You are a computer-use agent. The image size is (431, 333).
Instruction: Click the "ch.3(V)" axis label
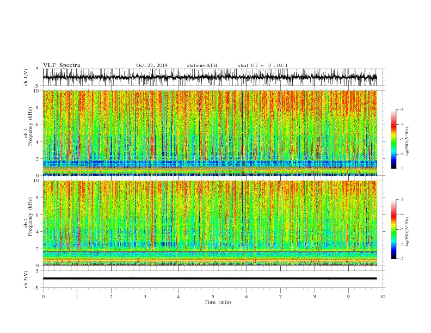26,279
